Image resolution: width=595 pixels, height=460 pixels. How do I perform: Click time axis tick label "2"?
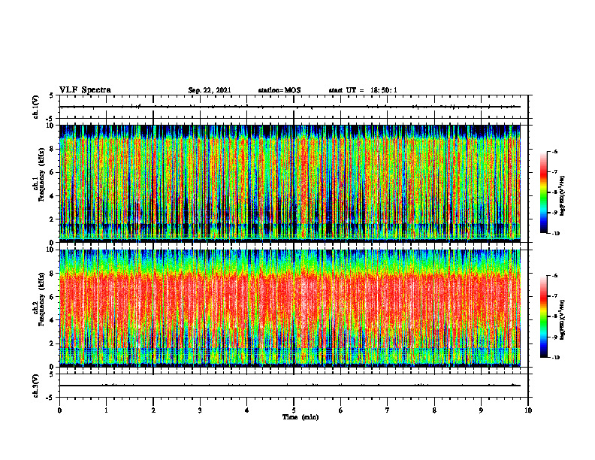pyautogui.click(x=153, y=410)
